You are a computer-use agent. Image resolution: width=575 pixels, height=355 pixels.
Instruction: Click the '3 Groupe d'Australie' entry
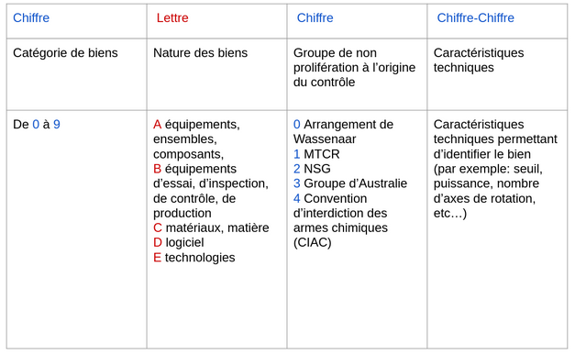click(x=350, y=183)
